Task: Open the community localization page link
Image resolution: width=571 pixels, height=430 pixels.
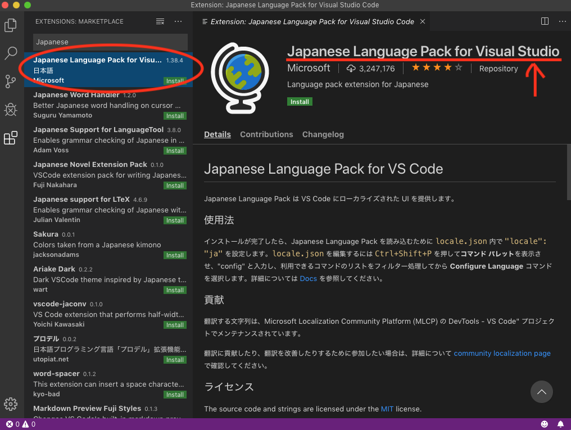Action: (502, 353)
